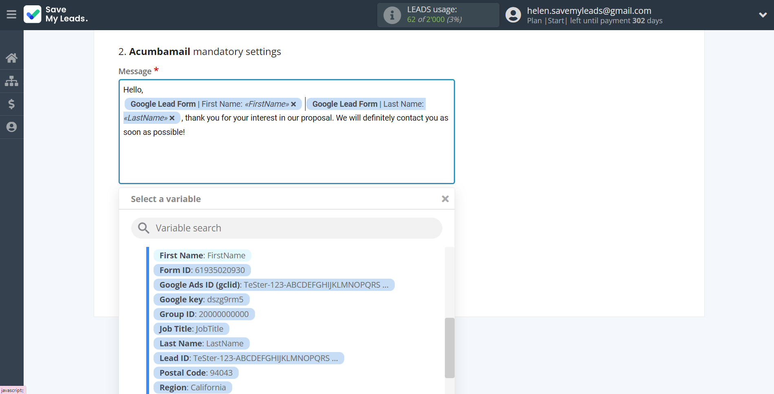
Task: Click the user avatar icon
Action: coord(513,15)
